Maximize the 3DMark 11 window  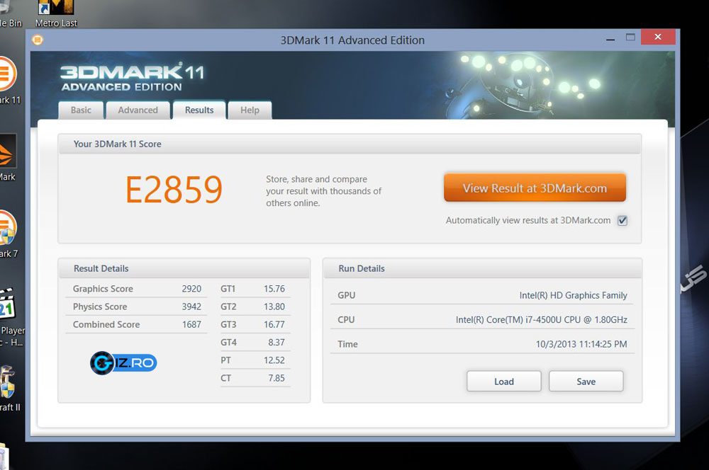click(630, 38)
